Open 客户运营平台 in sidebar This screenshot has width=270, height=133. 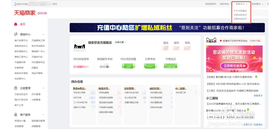(21, 41)
